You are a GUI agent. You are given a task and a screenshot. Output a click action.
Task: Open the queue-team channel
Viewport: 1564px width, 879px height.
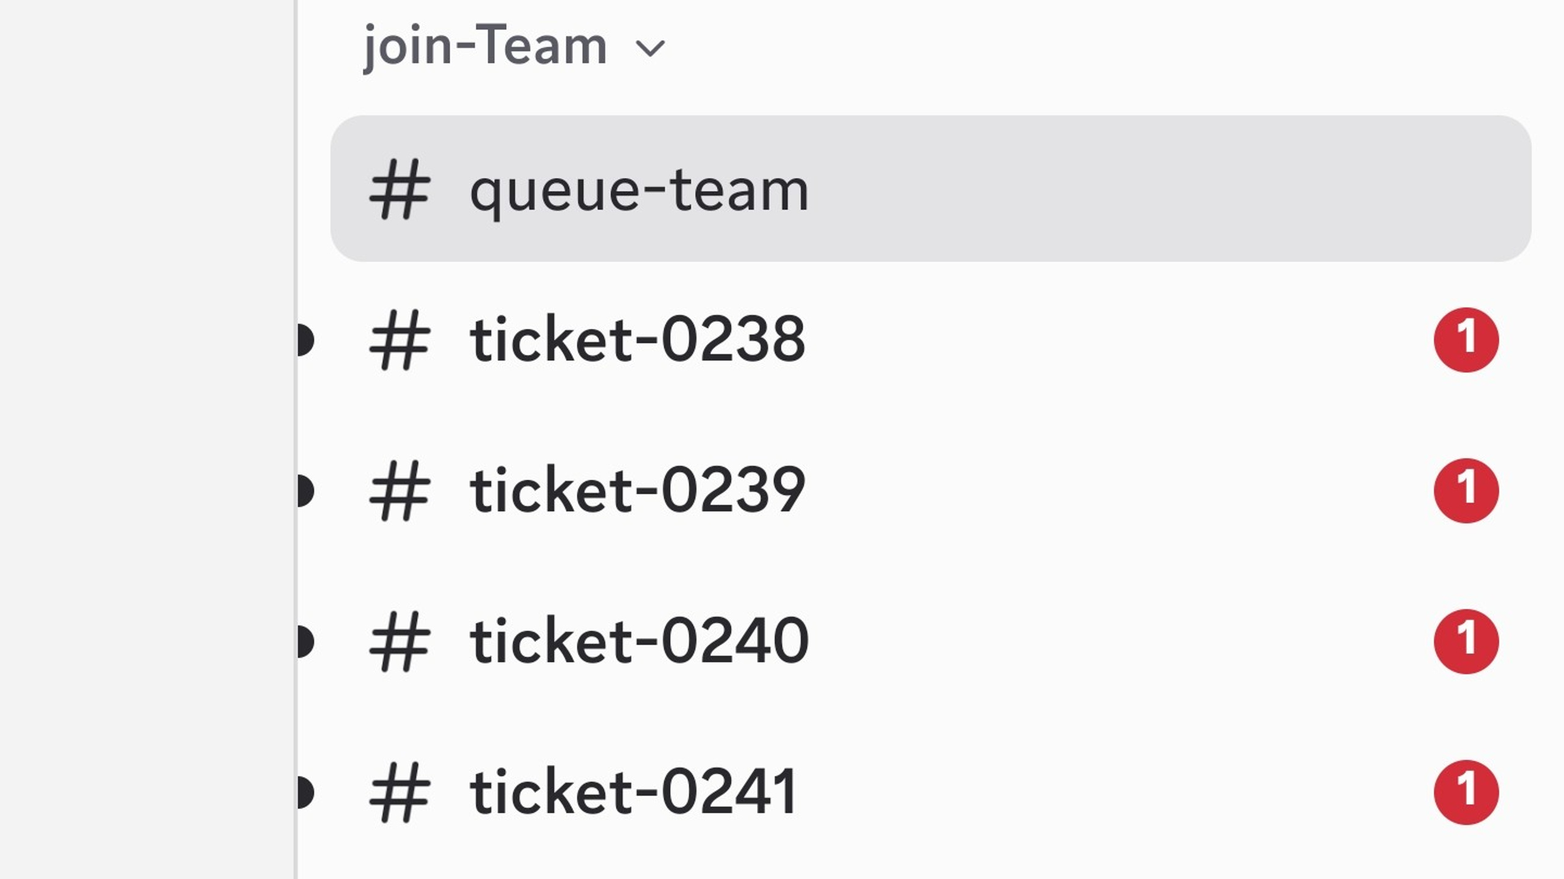(x=930, y=189)
